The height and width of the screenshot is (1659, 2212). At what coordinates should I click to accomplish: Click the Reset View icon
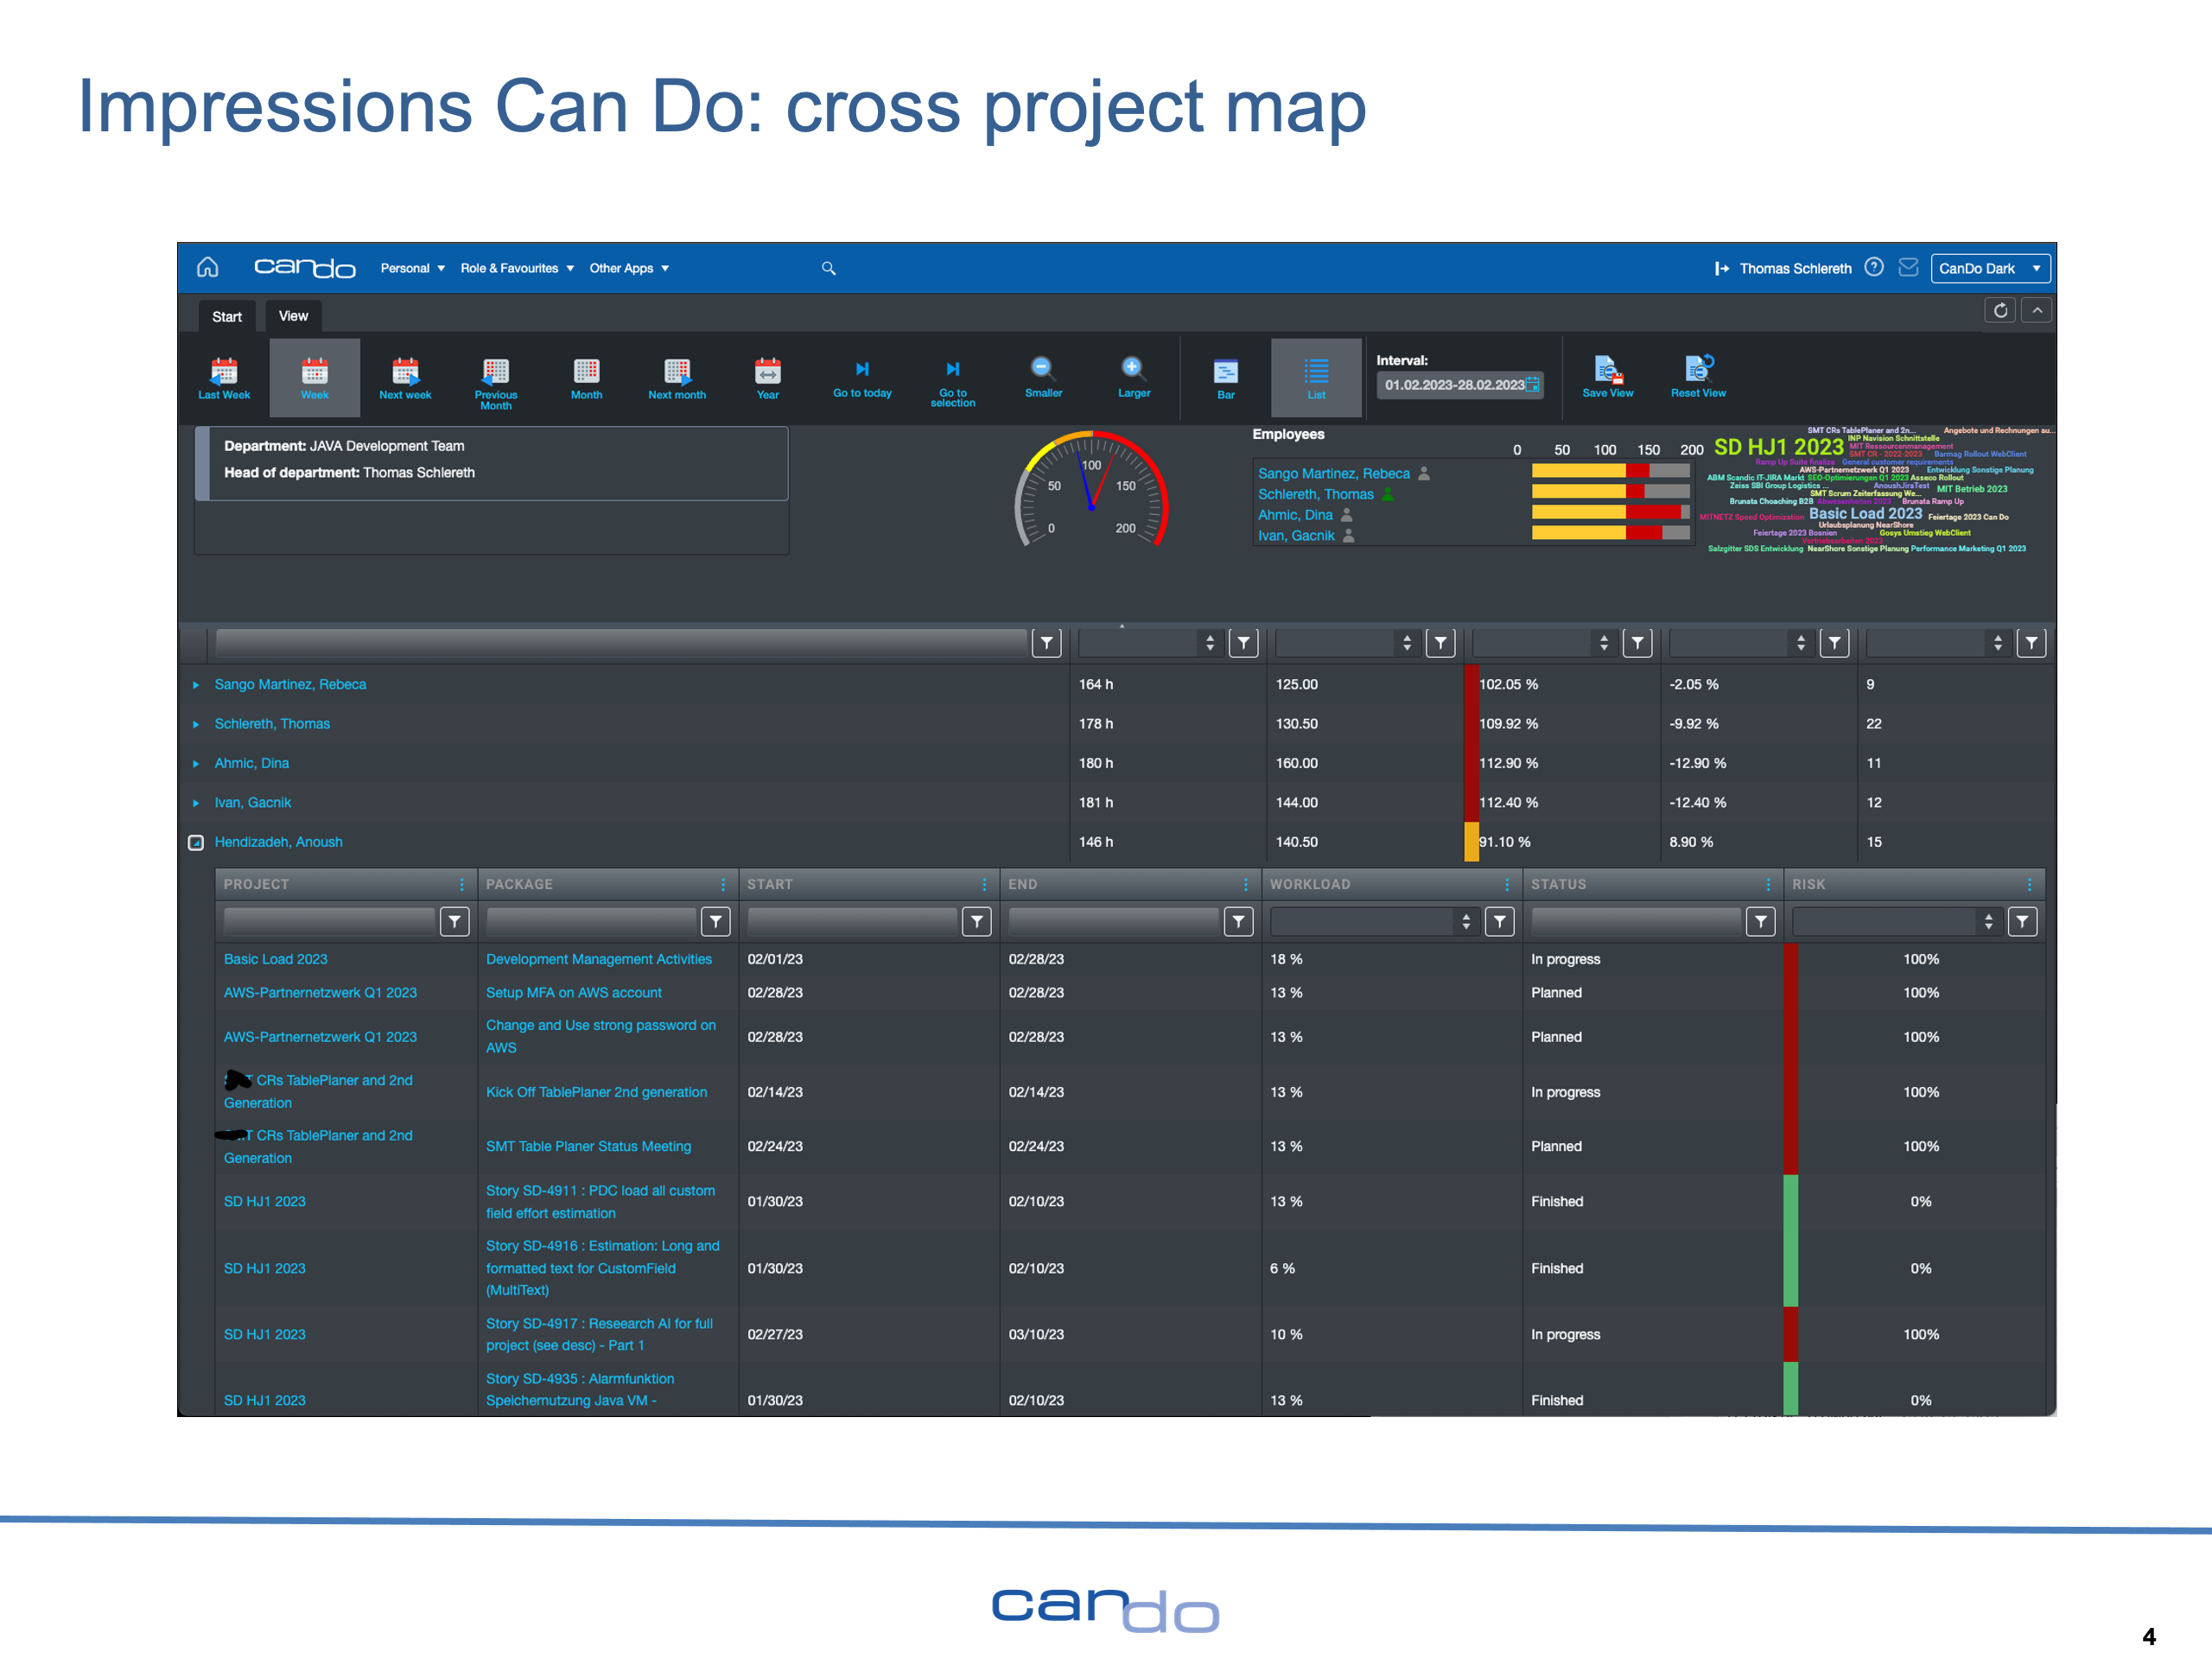pyautogui.click(x=1699, y=369)
